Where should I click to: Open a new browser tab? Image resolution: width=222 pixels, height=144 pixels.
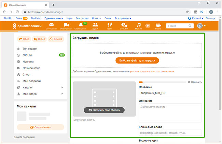pos(53,5)
